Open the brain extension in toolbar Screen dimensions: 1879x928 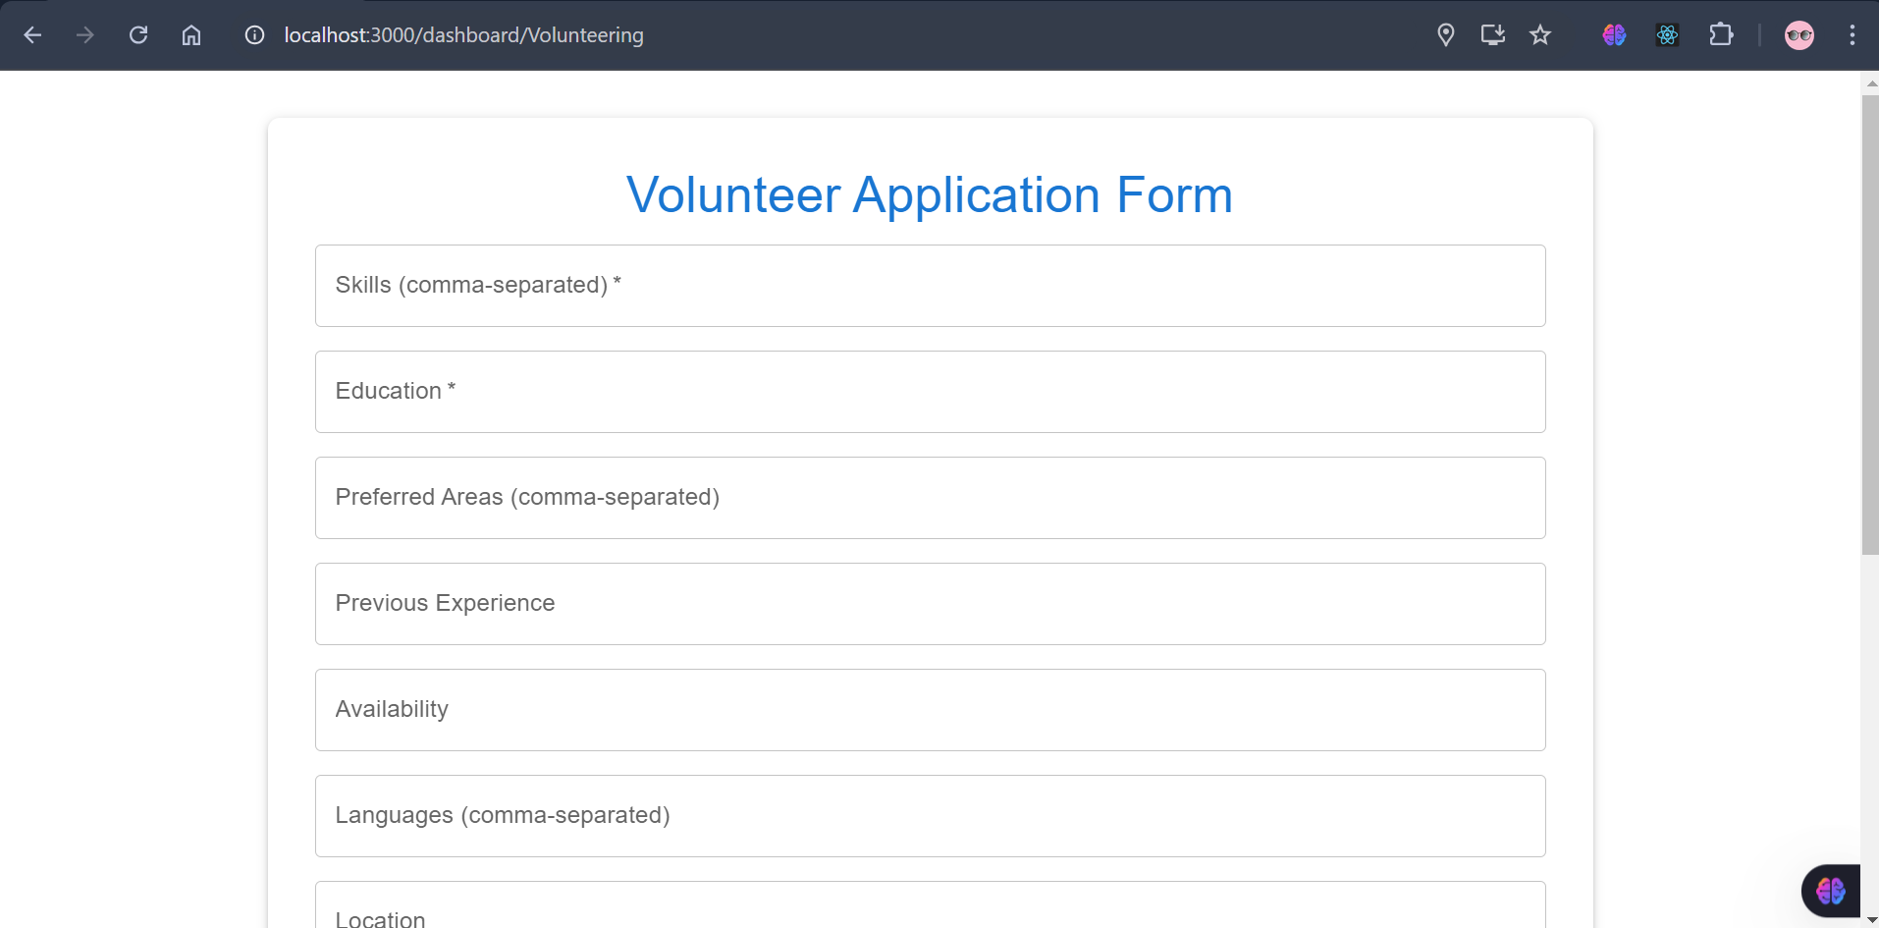pos(1614,35)
